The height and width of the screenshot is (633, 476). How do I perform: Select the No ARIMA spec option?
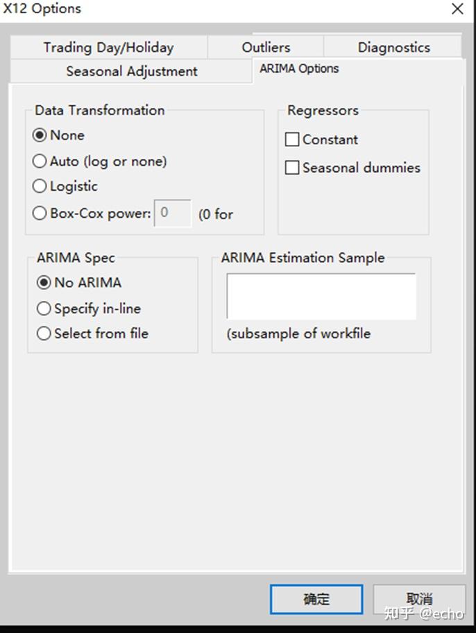click(44, 282)
